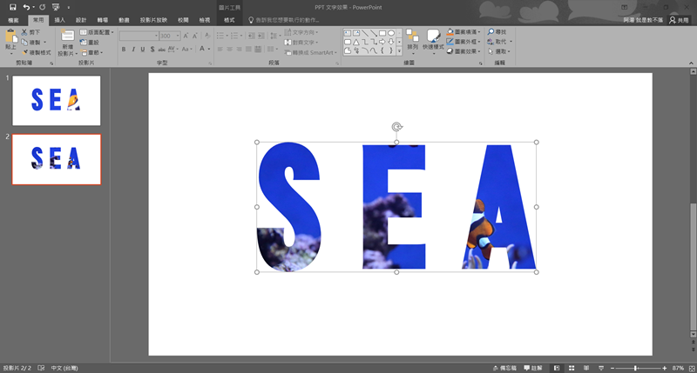Expand Shape Fill (圖案填滿) dropdown
Screen dimensions: 697x373
pyautogui.click(x=480, y=32)
